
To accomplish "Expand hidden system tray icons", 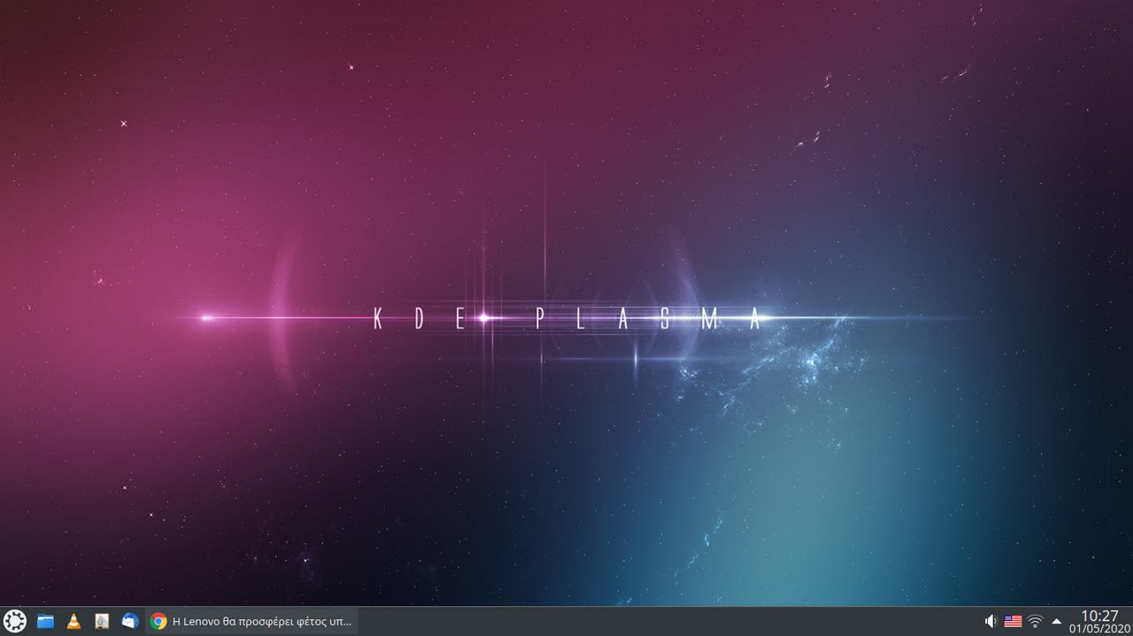I will tap(1056, 621).
